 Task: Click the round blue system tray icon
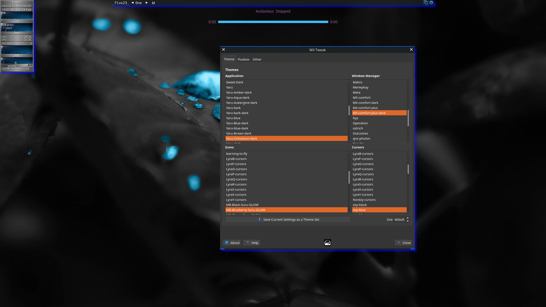(431, 3)
